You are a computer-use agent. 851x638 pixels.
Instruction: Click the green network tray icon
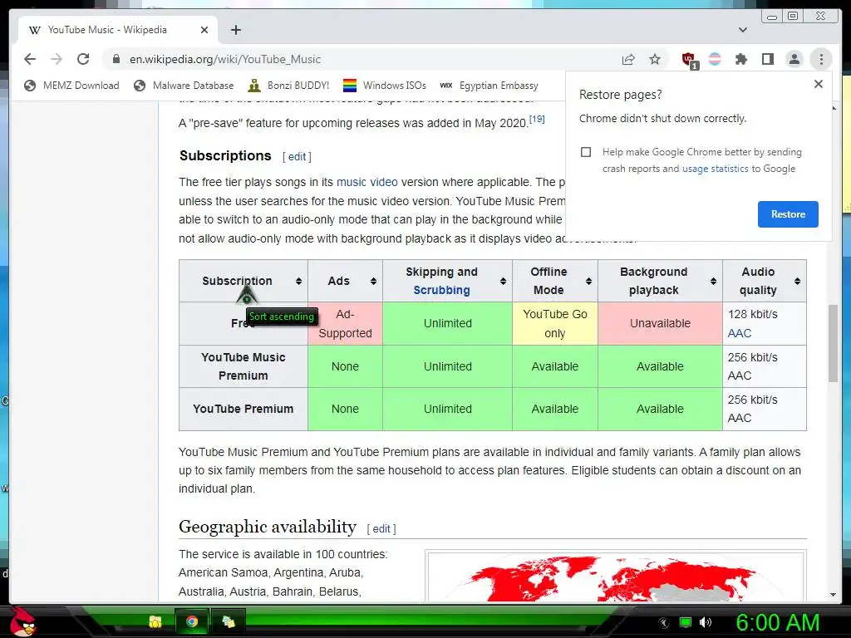click(686, 622)
